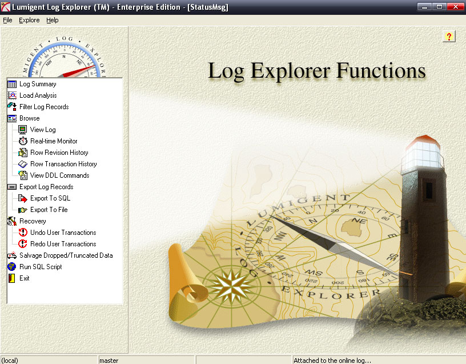Click the Undo User Transactions icon
The width and height of the screenshot is (466, 364).
pyautogui.click(x=23, y=233)
